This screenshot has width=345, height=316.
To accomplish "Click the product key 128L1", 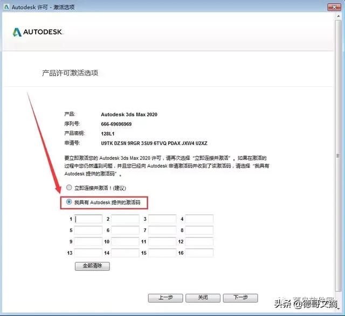I will click(108, 134).
